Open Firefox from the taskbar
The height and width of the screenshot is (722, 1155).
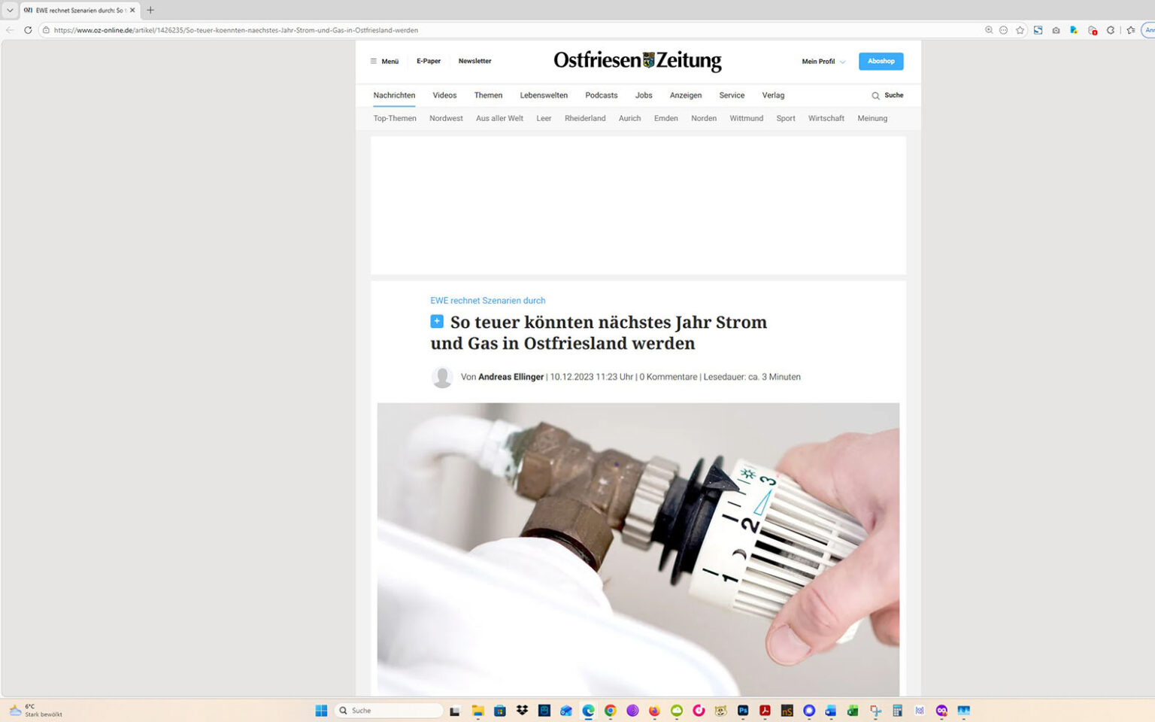pos(653,710)
